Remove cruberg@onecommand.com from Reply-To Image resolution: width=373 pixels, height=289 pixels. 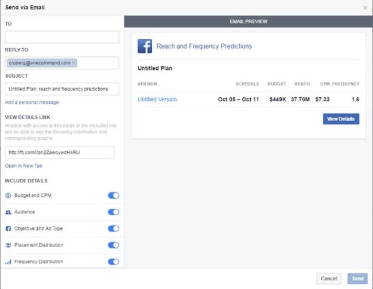(74, 63)
